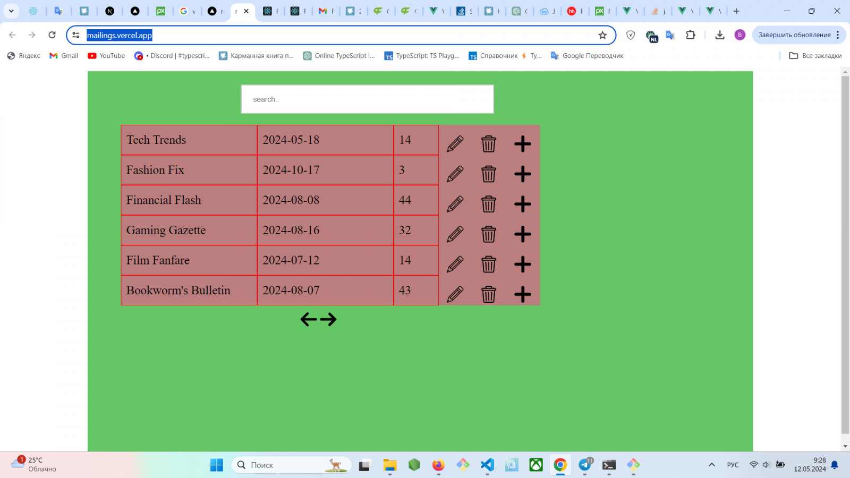Viewport: 850px width, 478px height.
Task: Select the Tech Trends name cell
Action: [189, 140]
